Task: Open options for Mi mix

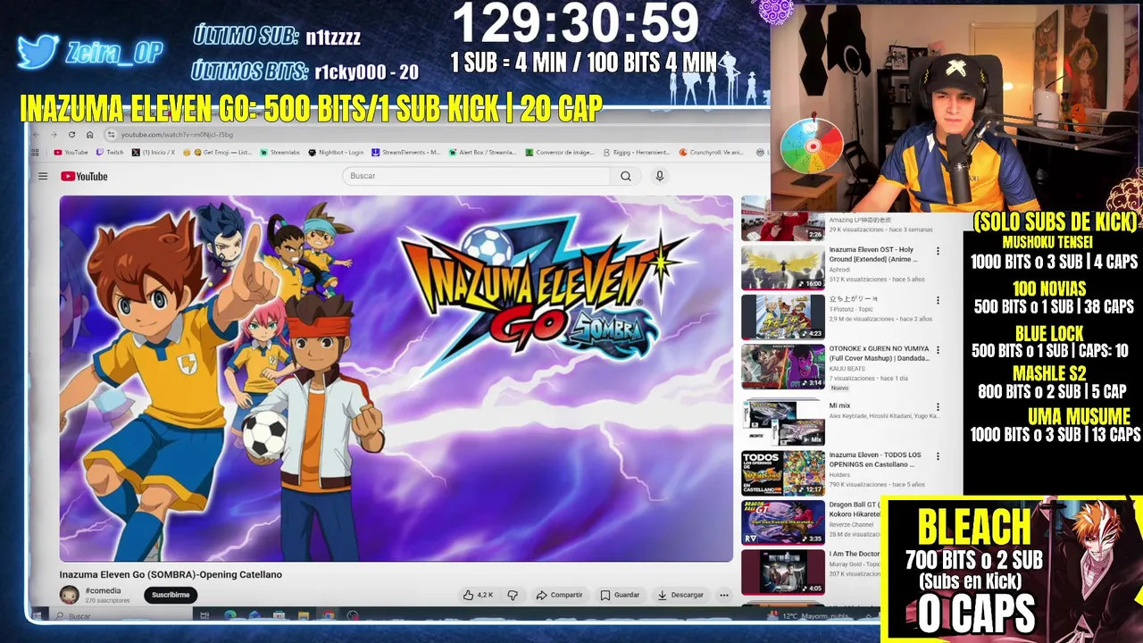Action: [x=938, y=407]
